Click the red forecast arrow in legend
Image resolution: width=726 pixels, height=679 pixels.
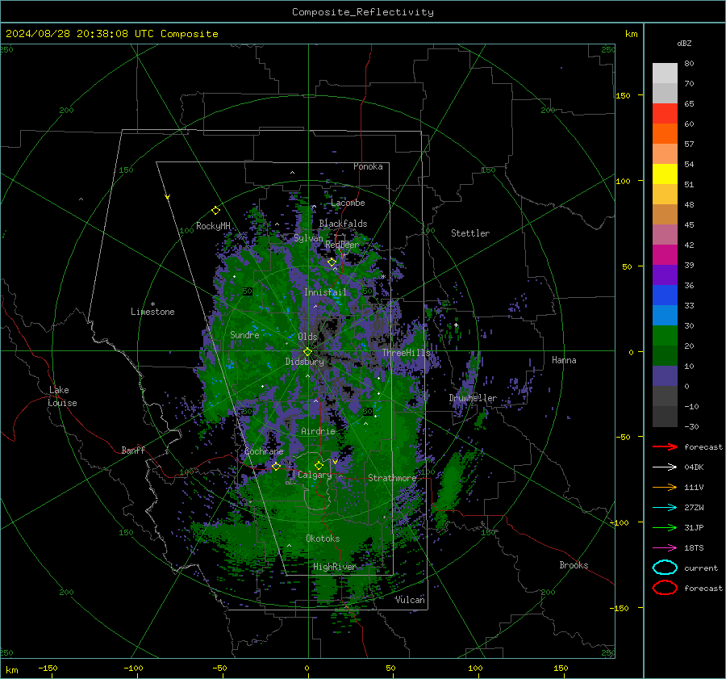click(665, 446)
